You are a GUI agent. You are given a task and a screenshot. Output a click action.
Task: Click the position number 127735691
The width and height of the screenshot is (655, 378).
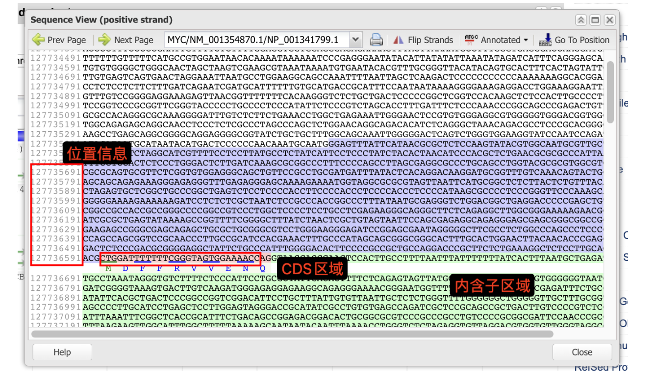pos(55,172)
